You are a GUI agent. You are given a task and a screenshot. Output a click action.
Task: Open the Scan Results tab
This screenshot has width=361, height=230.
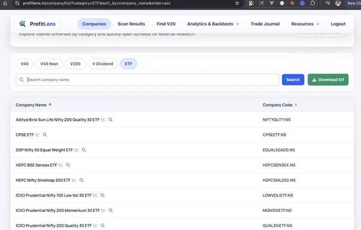(131, 24)
